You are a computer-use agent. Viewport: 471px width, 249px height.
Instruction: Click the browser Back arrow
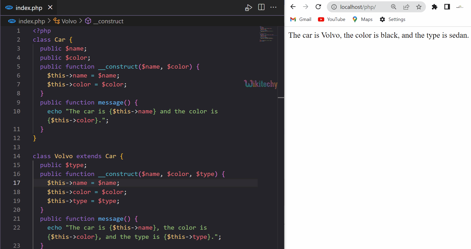click(x=293, y=7)
